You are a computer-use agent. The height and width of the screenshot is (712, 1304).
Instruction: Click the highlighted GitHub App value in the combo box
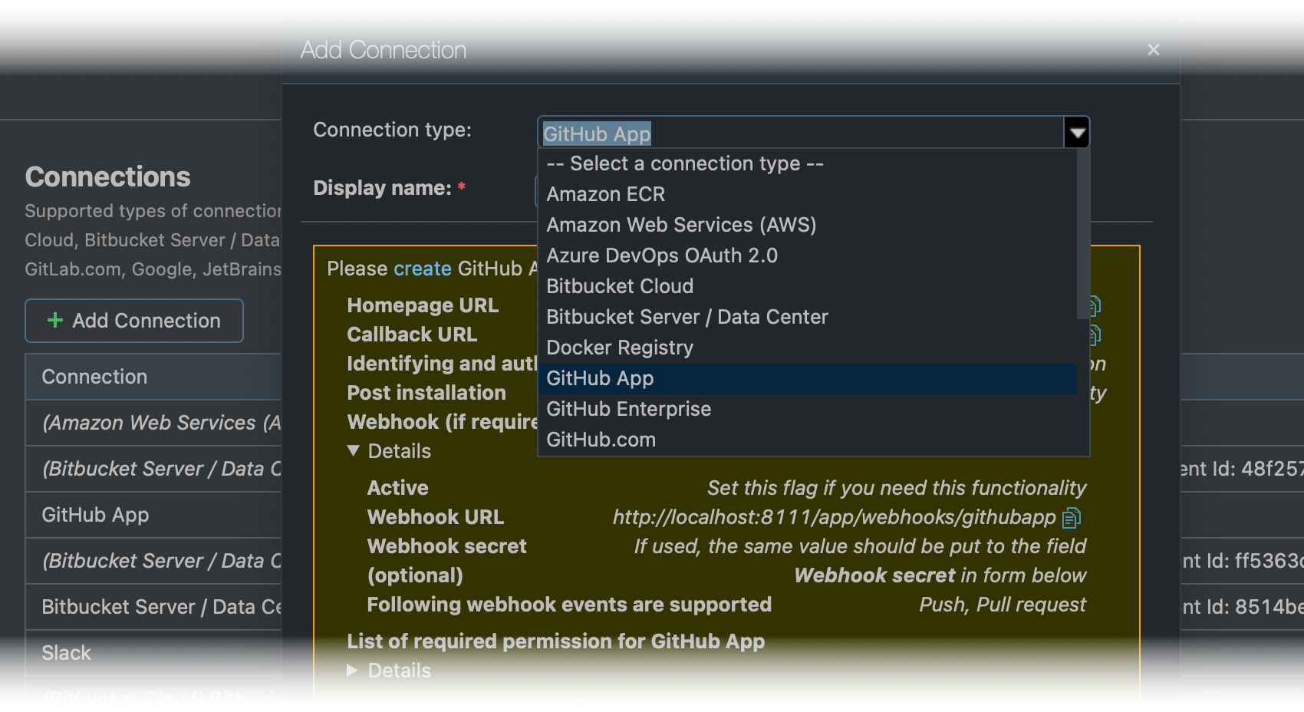pyautogui.click(x=597, y=133)
